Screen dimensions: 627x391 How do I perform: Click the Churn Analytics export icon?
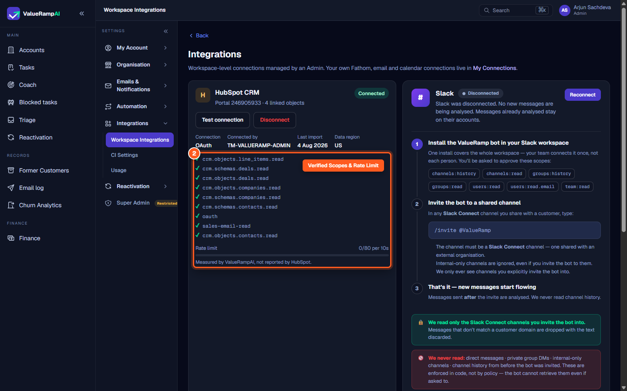pyautogui.click(x=11, y=205)
